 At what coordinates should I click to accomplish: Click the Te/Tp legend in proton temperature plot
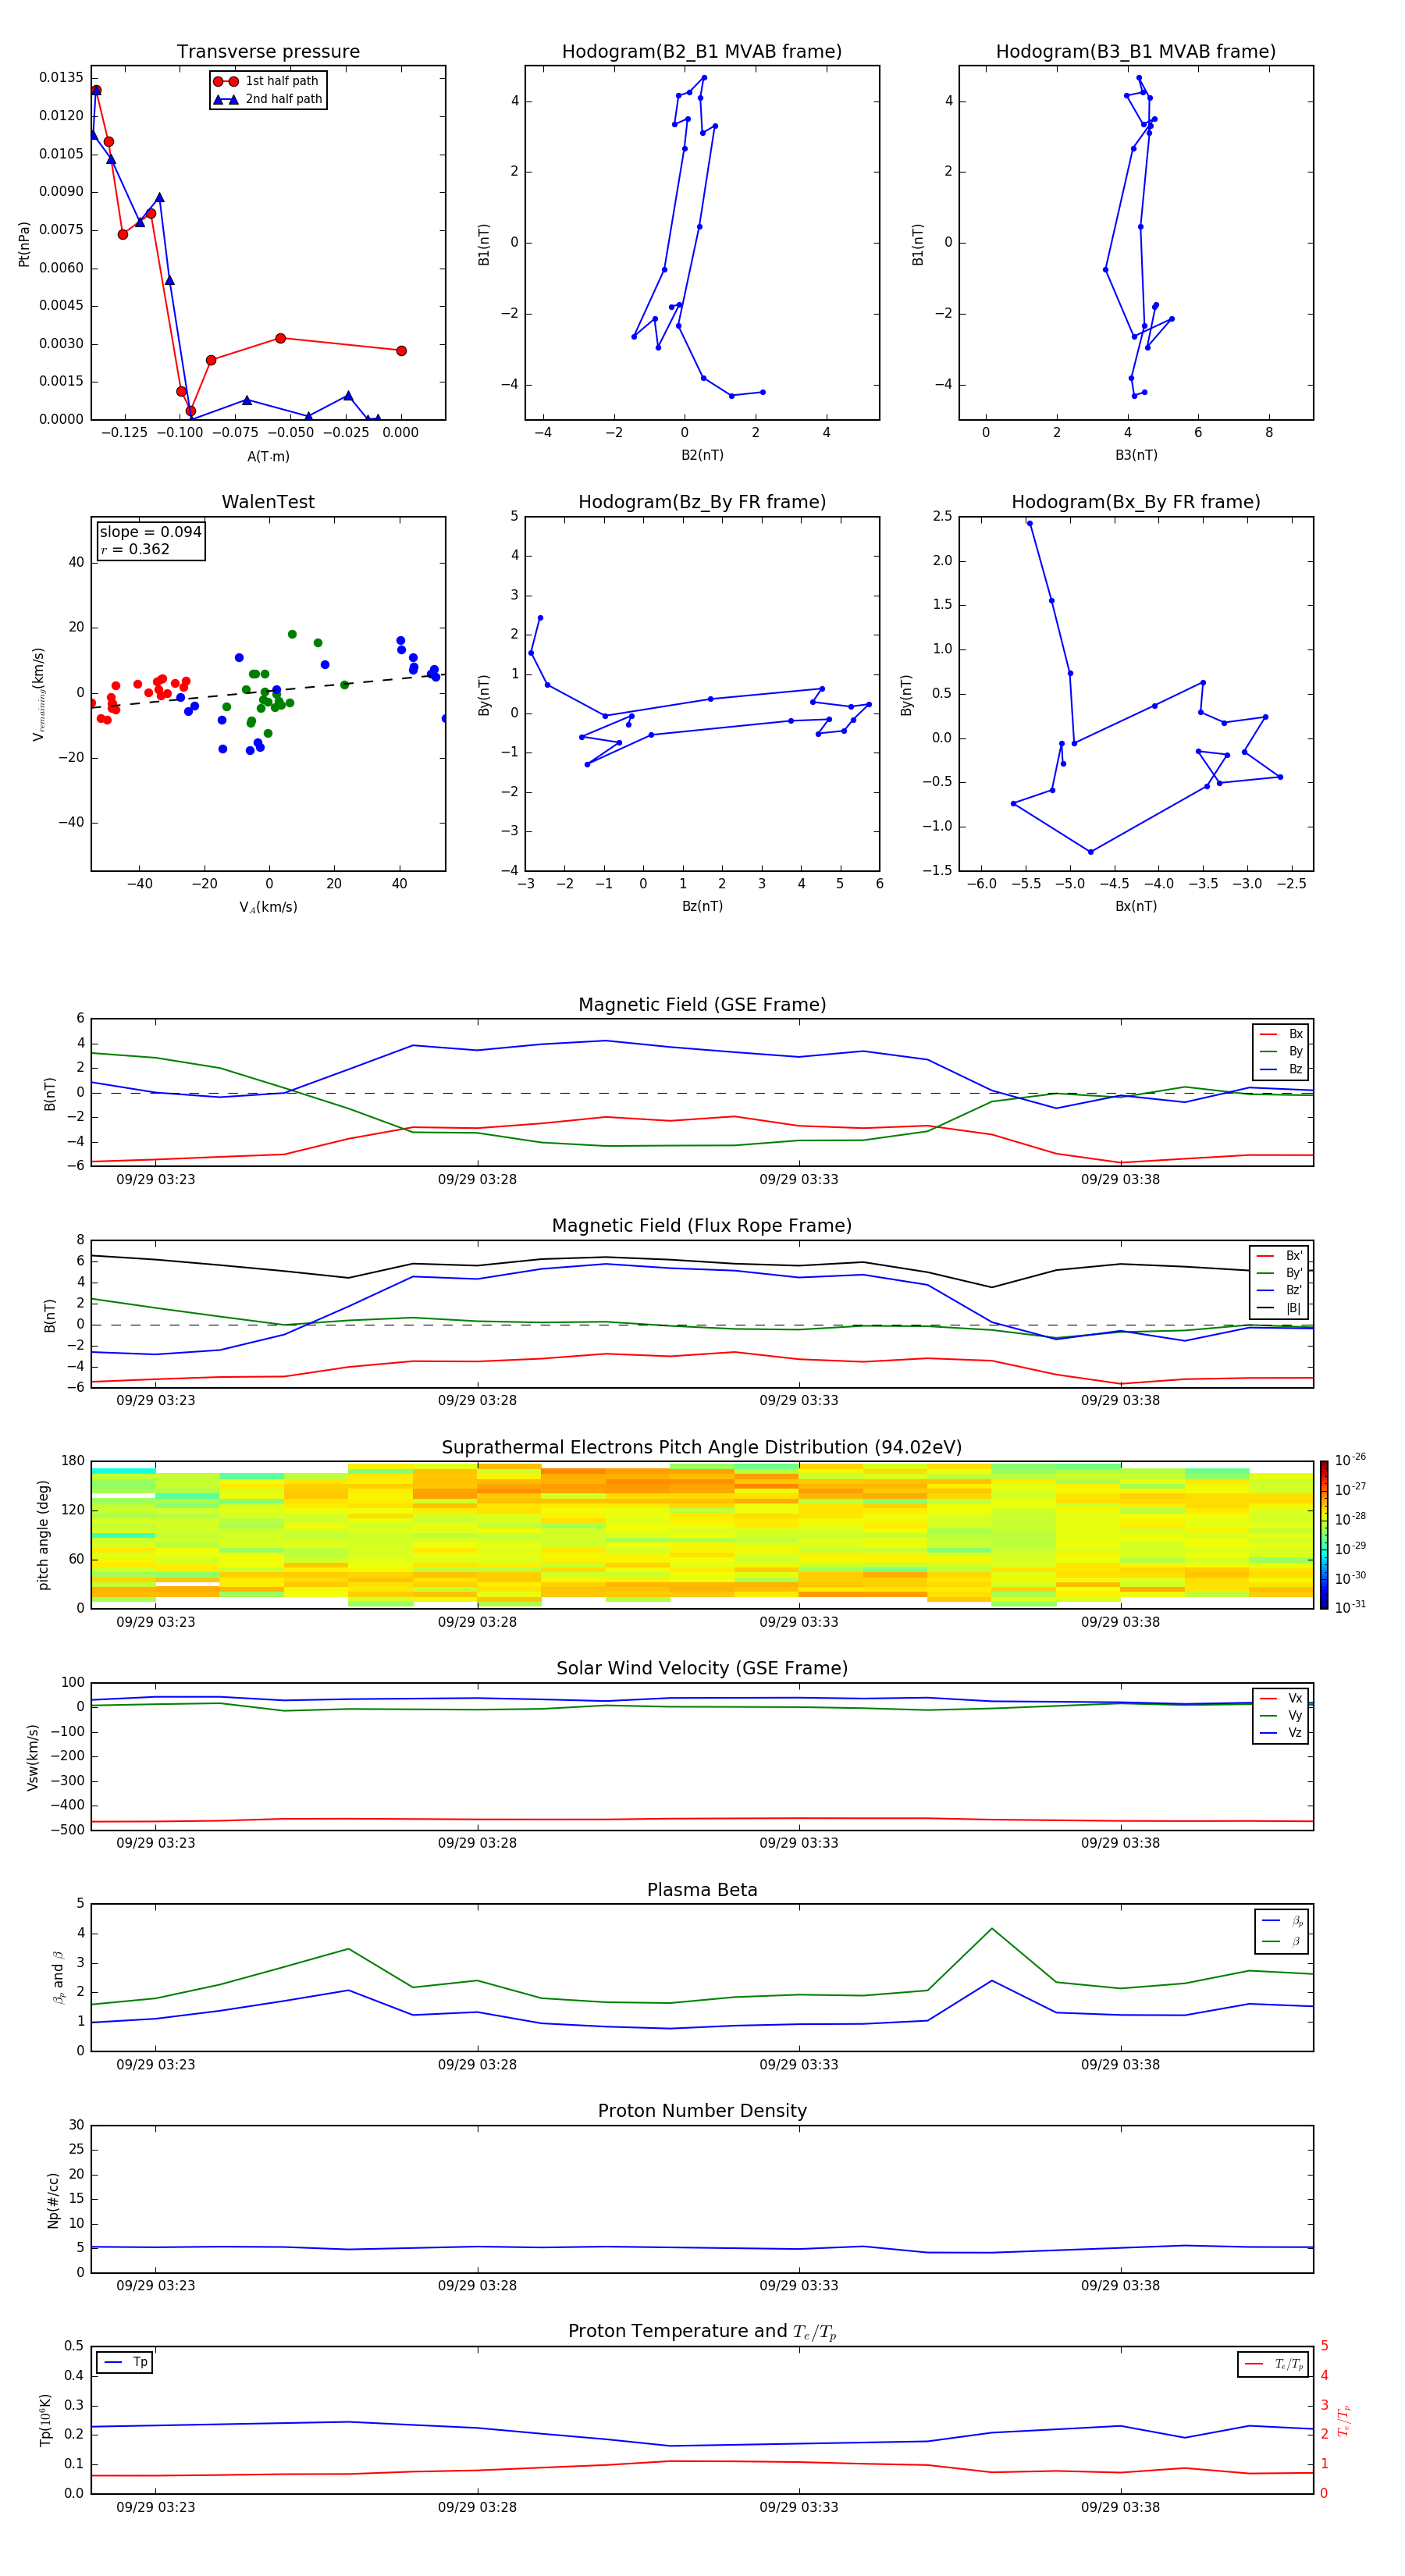pyautogui.click(x=1272, y=2364)
